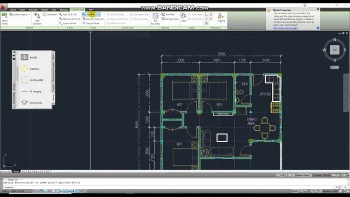Toggle Y Axis Layout Mode
The height and width of the screenshot is (197, 350).
pos(91,23)
